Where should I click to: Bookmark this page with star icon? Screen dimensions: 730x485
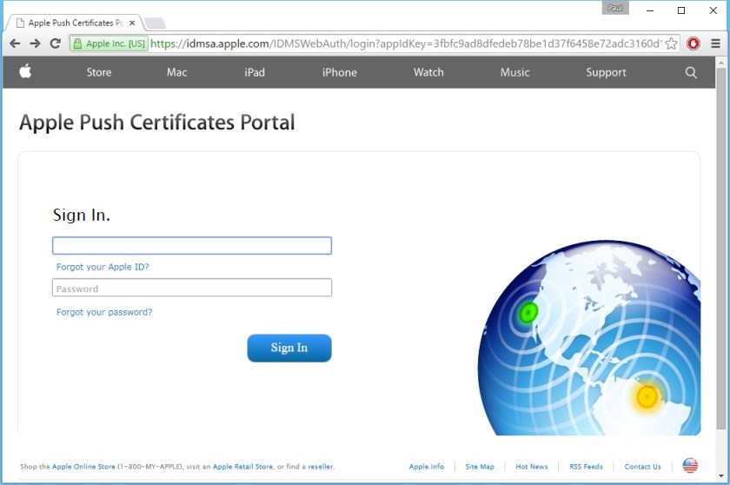pos(672,43)
